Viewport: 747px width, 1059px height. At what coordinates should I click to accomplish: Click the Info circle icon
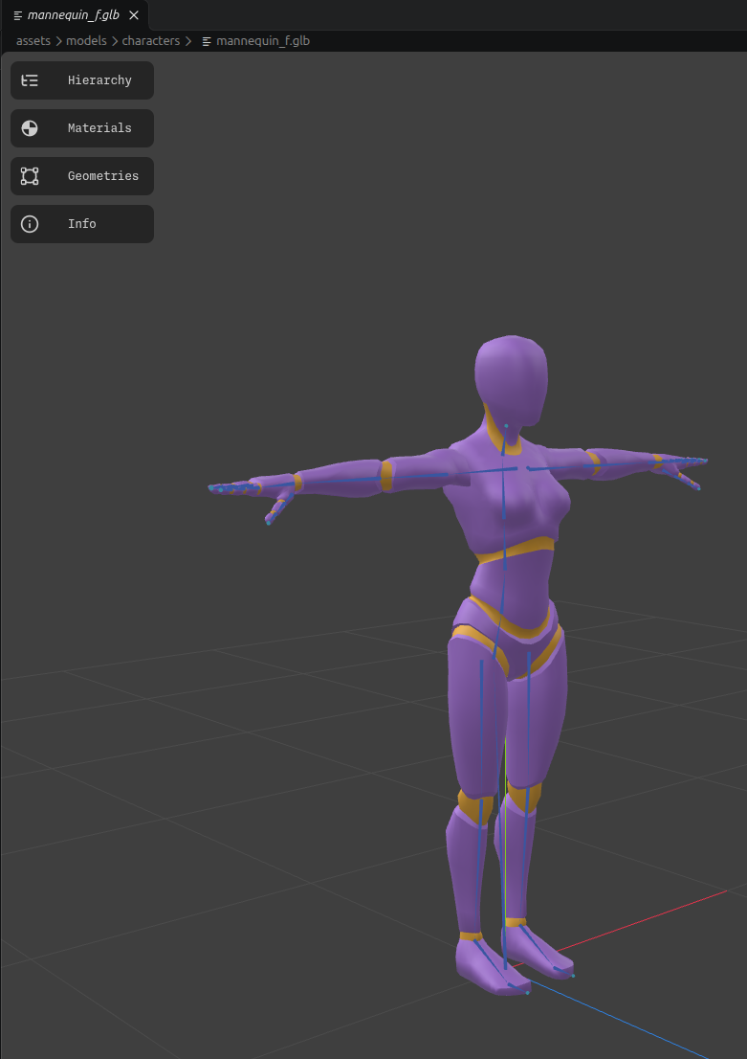point(30,224)
